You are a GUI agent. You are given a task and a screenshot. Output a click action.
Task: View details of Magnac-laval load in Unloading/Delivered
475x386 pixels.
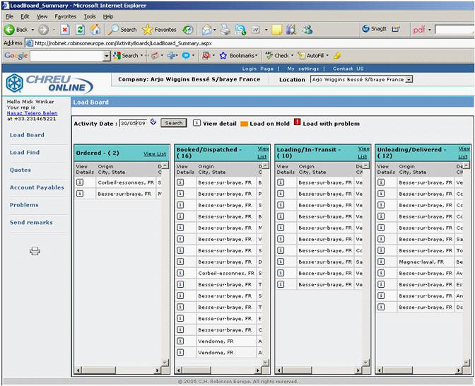381,262
